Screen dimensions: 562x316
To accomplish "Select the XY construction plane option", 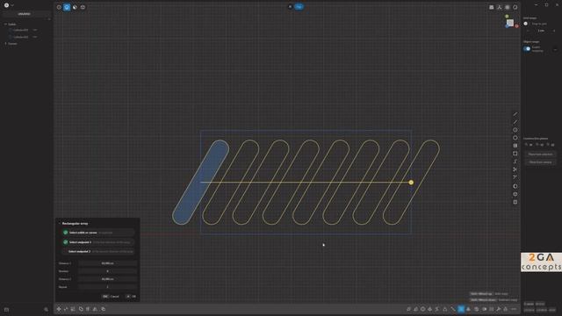I will pyautogui.click(x=529, y=145).
